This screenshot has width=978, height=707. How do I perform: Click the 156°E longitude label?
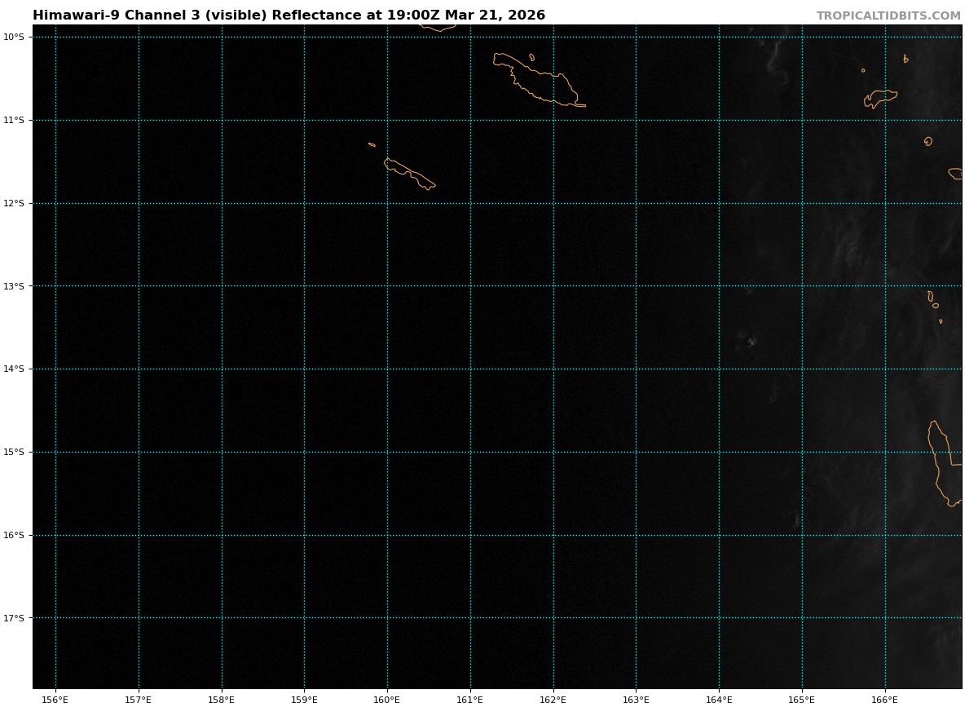tap(55, 699)
